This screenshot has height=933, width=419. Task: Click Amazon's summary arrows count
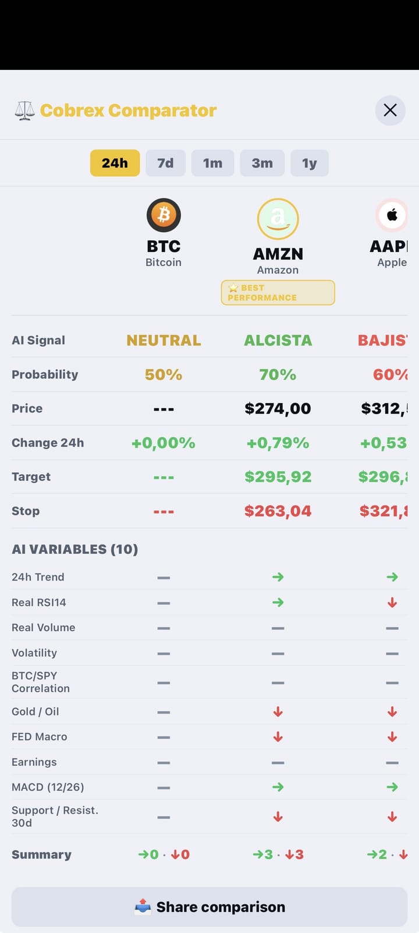pos(278,854)
